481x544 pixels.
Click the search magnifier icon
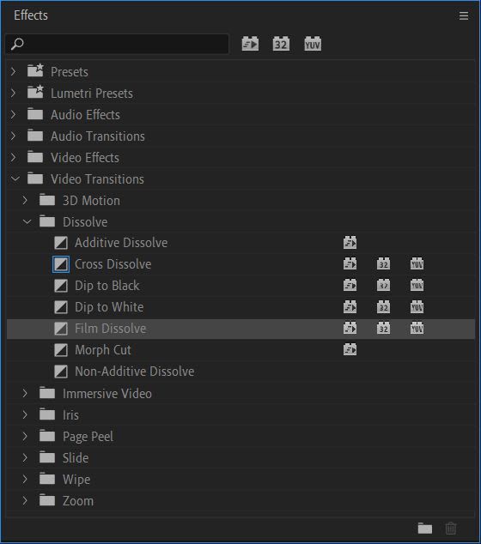pyautogui.click(x=17, y=44)
